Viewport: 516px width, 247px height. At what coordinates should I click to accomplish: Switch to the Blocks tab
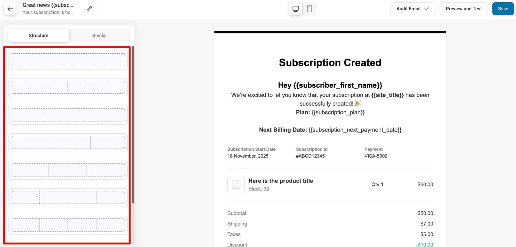point(99,35)
